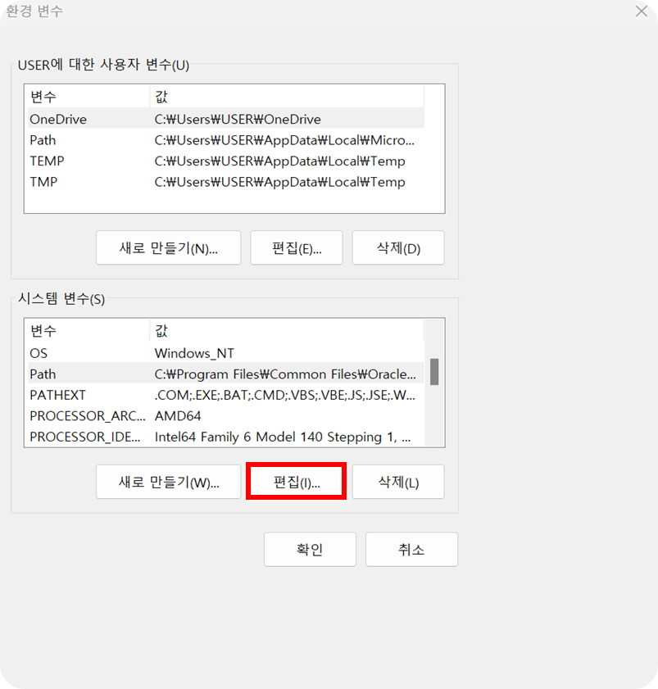Cancel with the 취소 button
The width and height of the screenshot is (658, 689).
(x=411, y=549)
